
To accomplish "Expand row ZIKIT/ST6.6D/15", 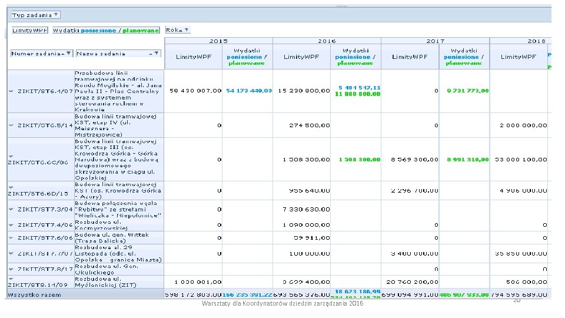I will click(x=11, y=187).
